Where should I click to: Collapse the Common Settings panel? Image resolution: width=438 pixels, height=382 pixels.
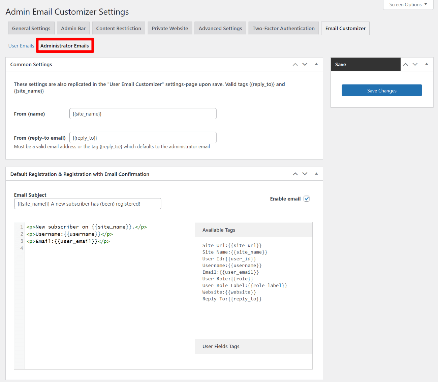(x=316, y=64)
